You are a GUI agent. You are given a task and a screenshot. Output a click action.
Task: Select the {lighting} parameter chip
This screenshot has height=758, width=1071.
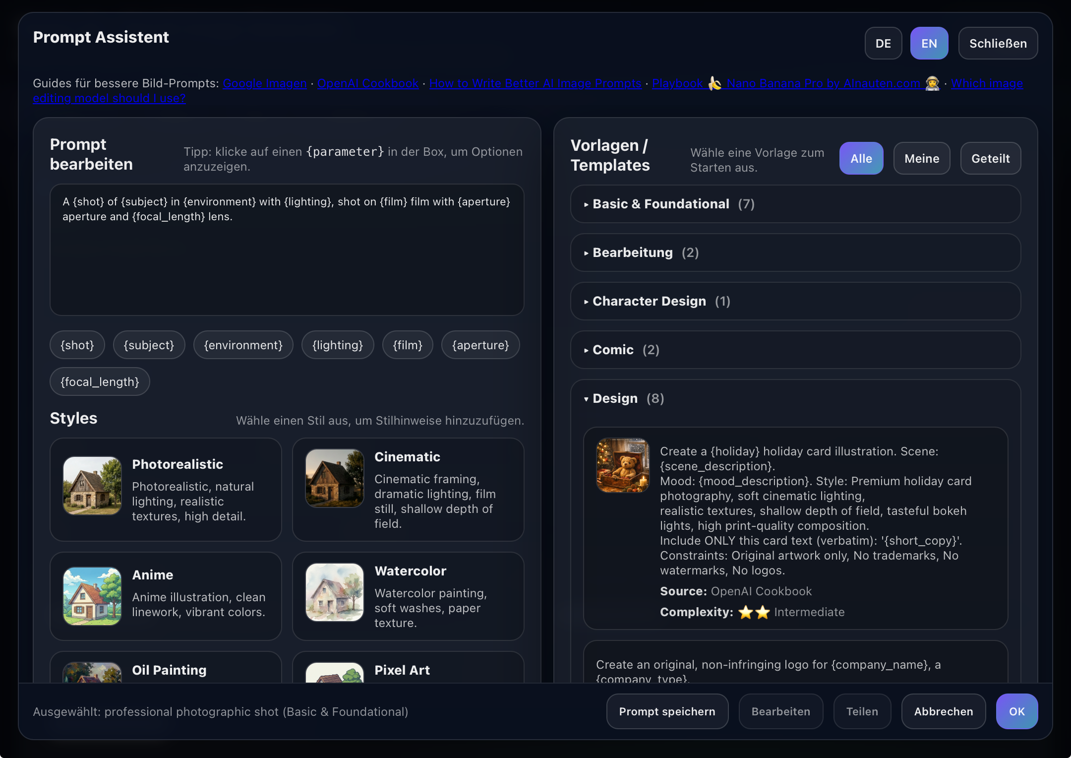pyautogui.click(x=338, y=345)
